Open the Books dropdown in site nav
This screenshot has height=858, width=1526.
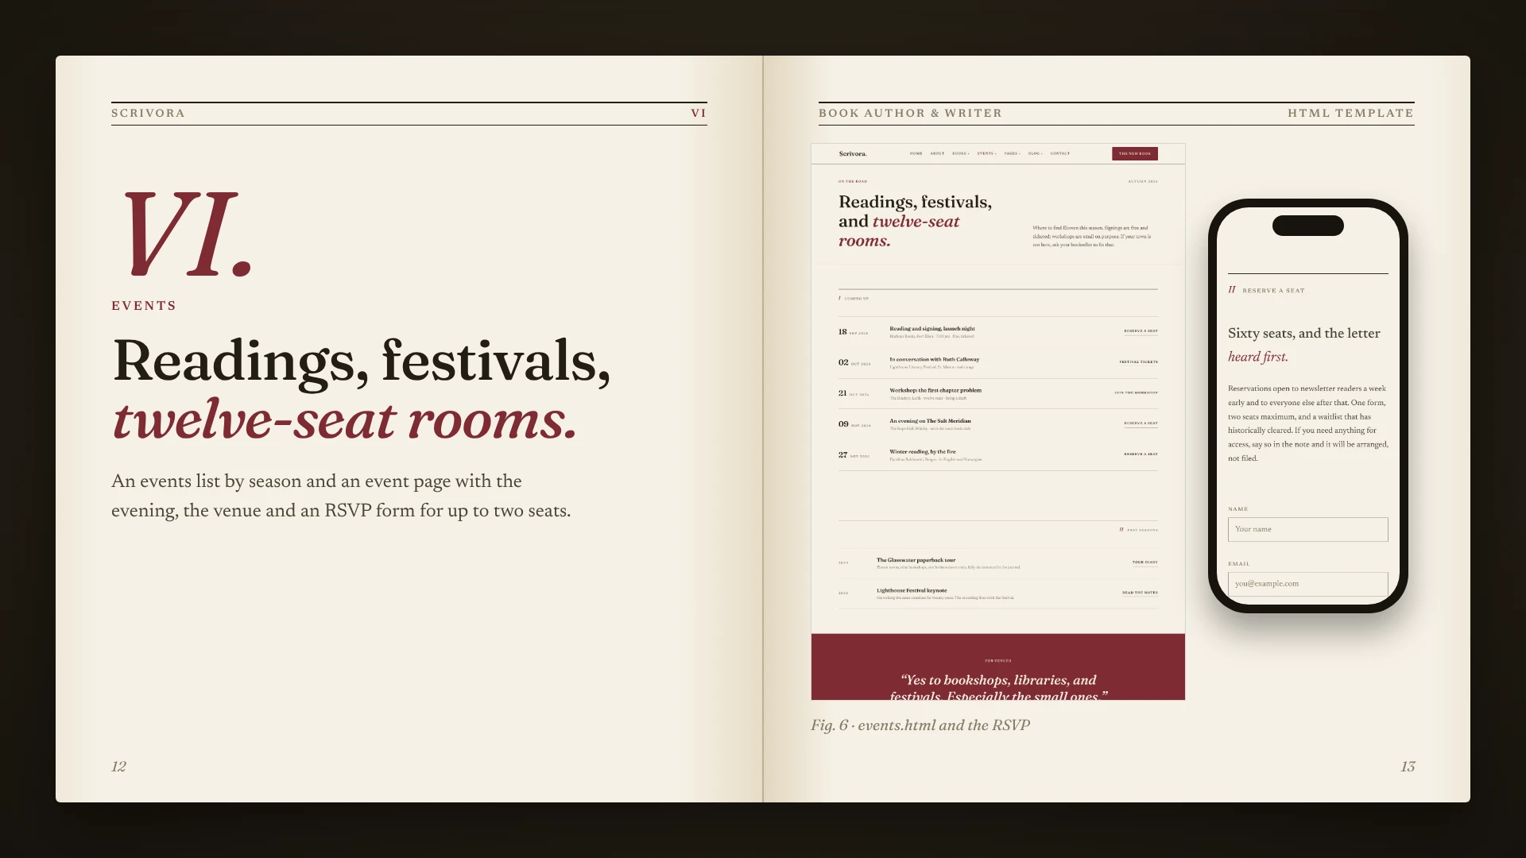960,153
